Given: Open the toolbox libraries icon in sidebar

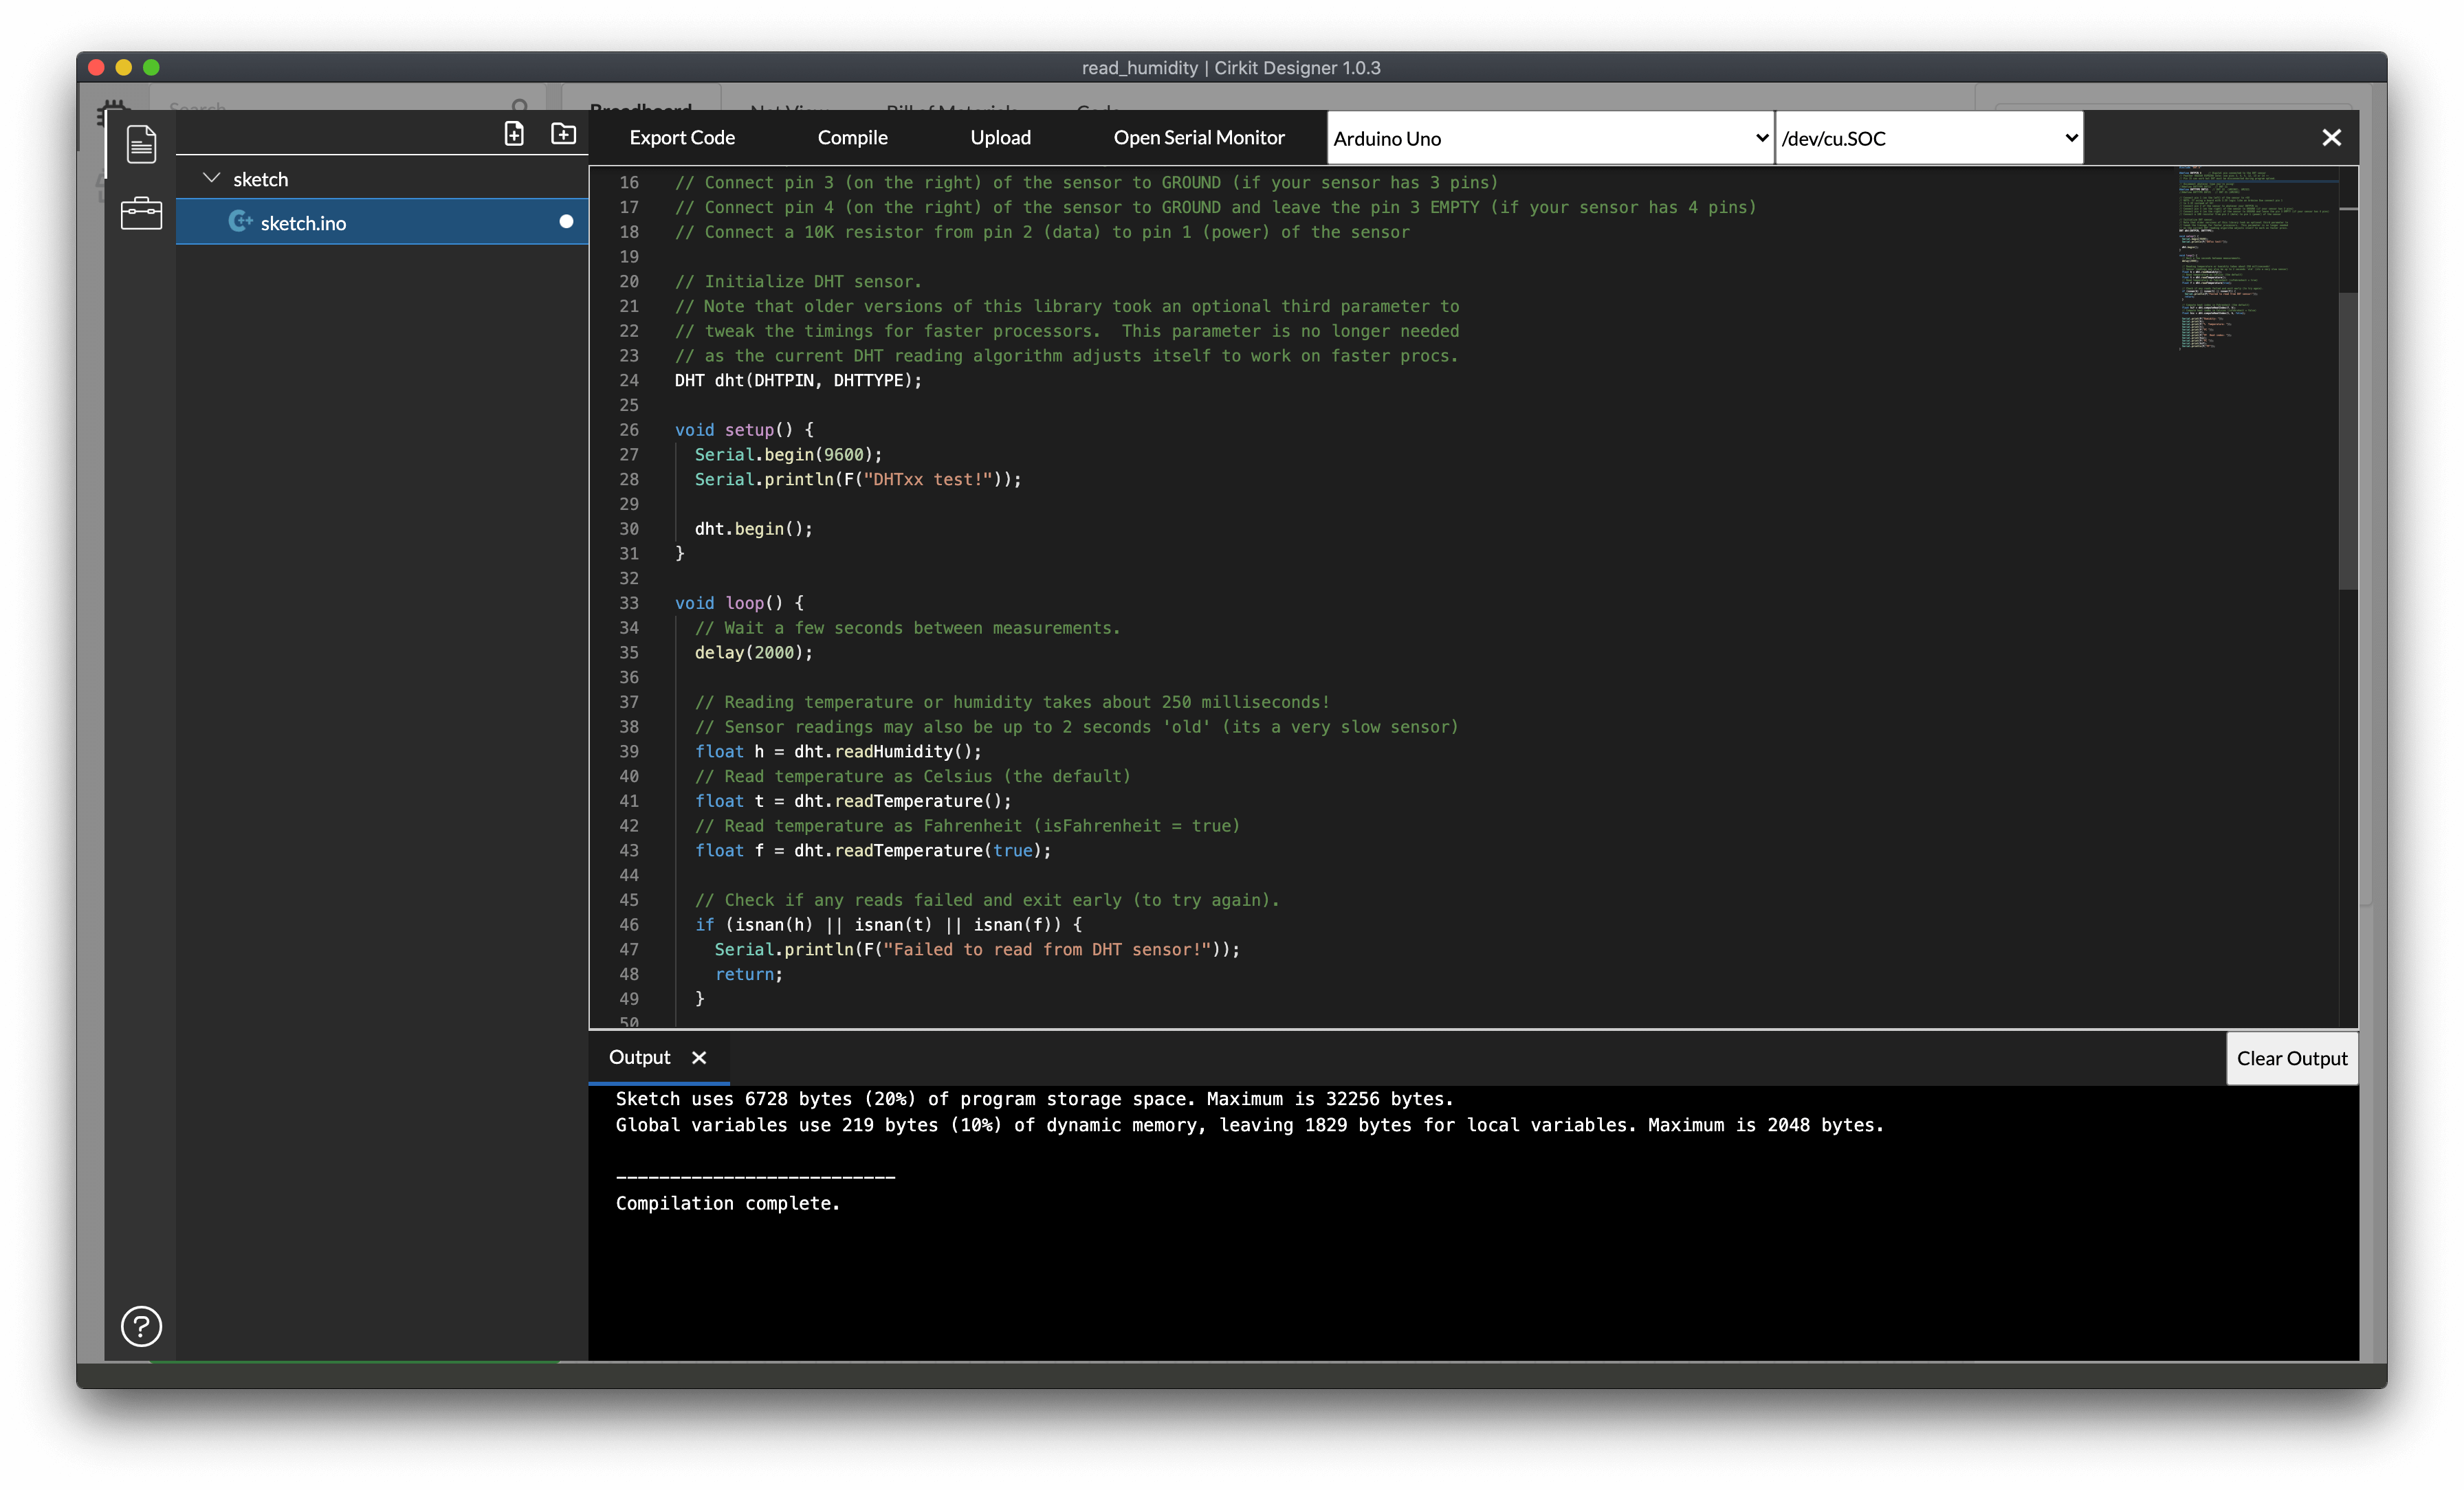Looking at the screenshot, I should click(x=141, y=213).
